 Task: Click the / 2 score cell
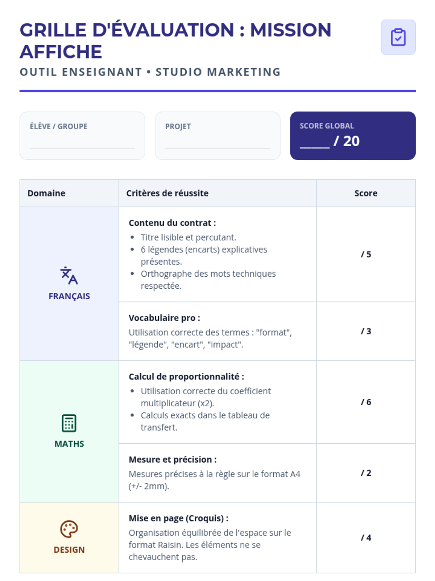point(366,473)
